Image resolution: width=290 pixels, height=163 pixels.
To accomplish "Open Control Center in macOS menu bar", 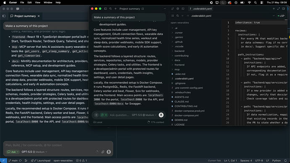I will [x=262, y=3].
